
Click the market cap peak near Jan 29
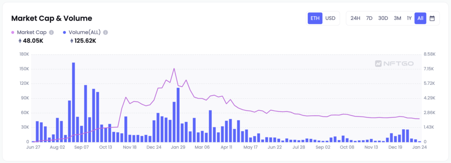click(x=174, y=69)
